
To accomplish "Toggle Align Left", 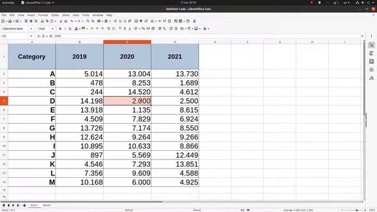I will click(x=92, y=29).
